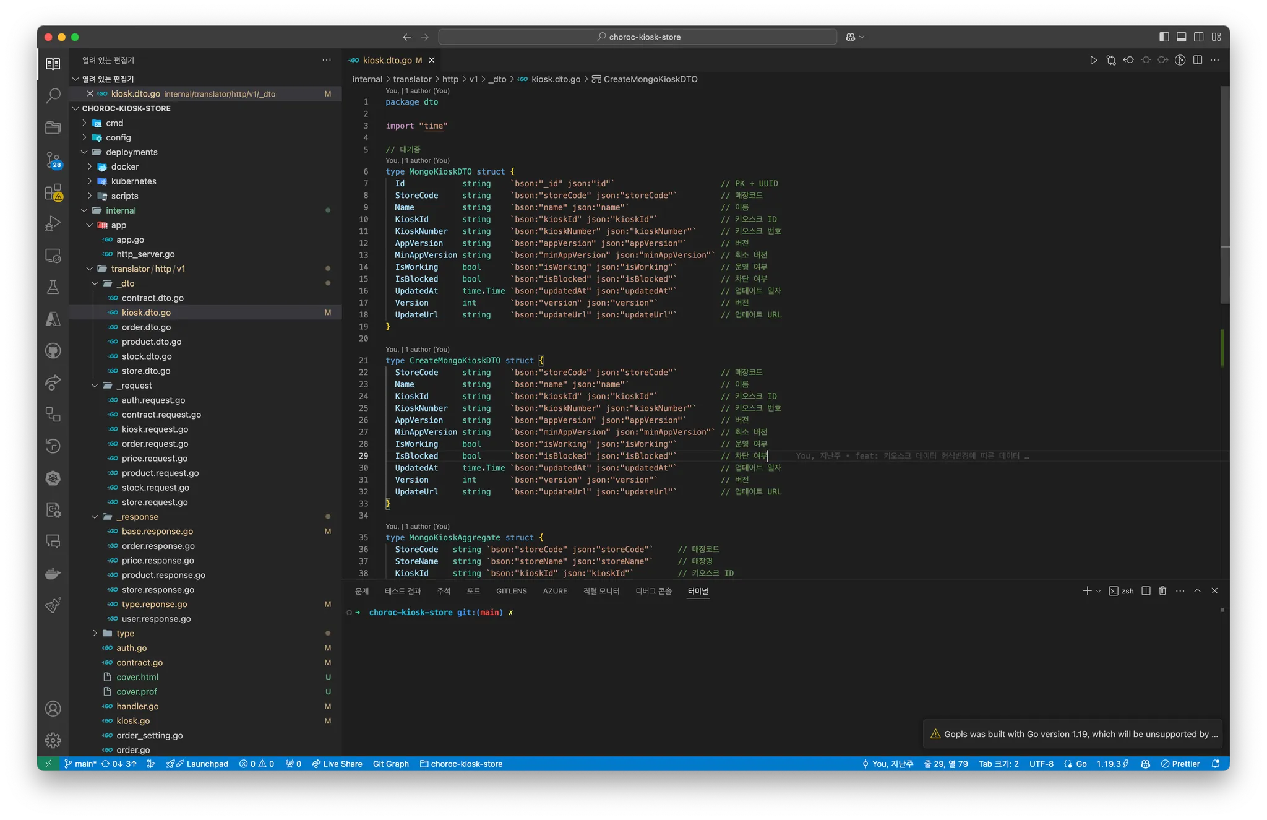Open the Extensions view icon
Viewport: 1267px width, 820px height.
[53, 192]
